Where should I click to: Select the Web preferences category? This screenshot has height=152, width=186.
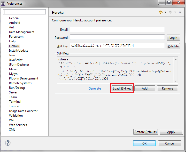coord(12,120)
